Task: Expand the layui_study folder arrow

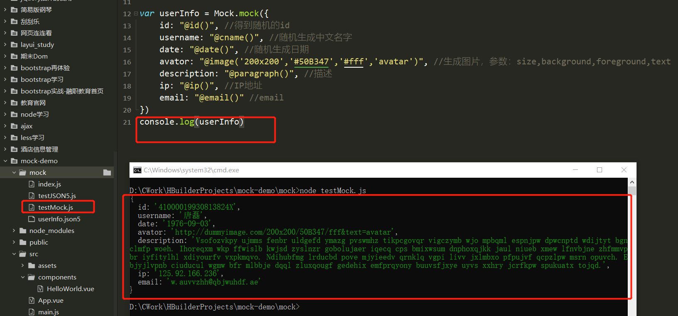Action: 5,44
